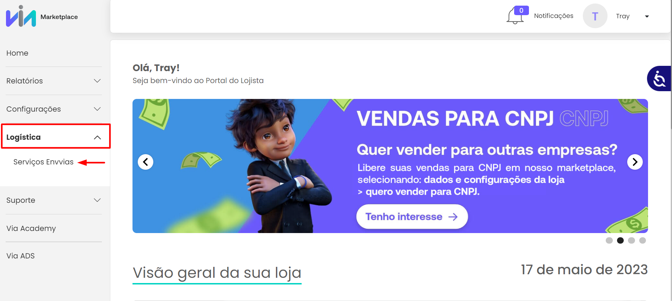
Task: Click the notification count badge
Action: (521, 10)
